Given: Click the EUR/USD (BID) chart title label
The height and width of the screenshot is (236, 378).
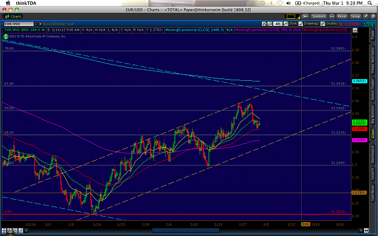Looking at the screenshot, I should (24, 30).
